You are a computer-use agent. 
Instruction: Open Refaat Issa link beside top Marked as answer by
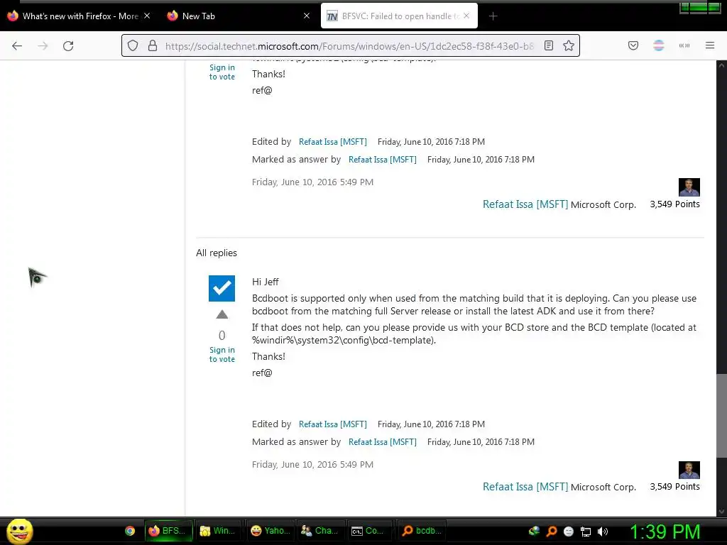383,160
